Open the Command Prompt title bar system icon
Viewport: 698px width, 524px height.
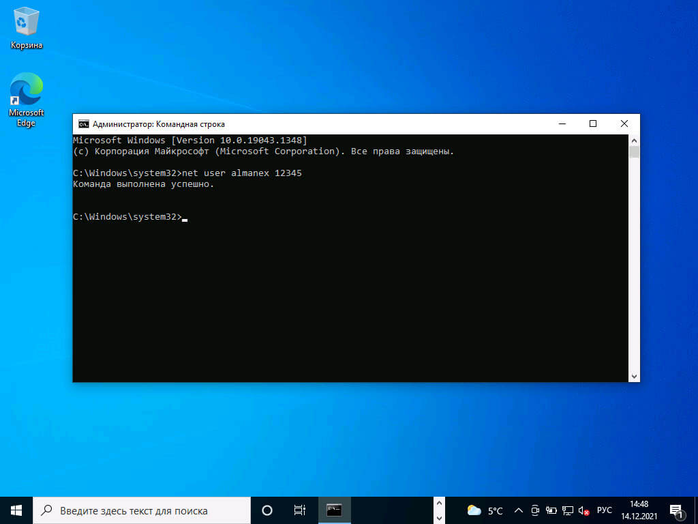tap(83, 124)
